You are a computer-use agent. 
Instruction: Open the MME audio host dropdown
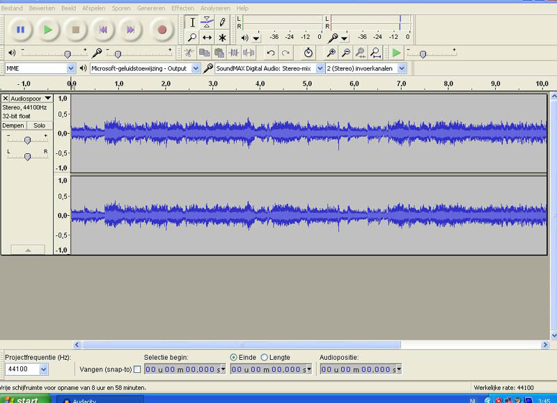tap(71, 68)
